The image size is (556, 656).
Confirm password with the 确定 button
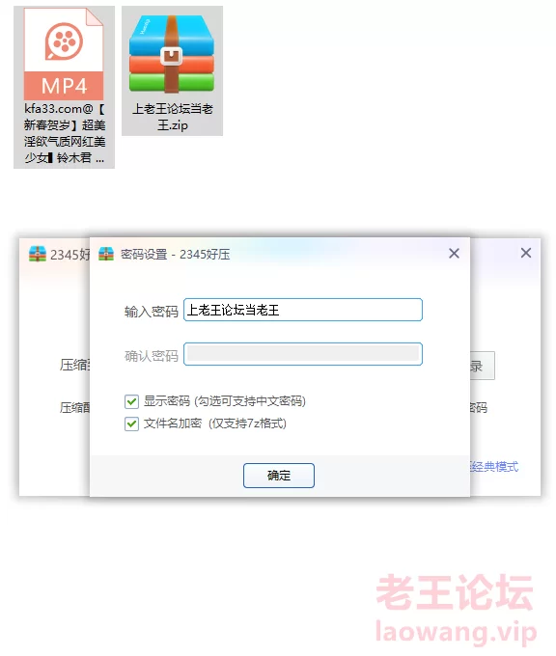point(279,476)
